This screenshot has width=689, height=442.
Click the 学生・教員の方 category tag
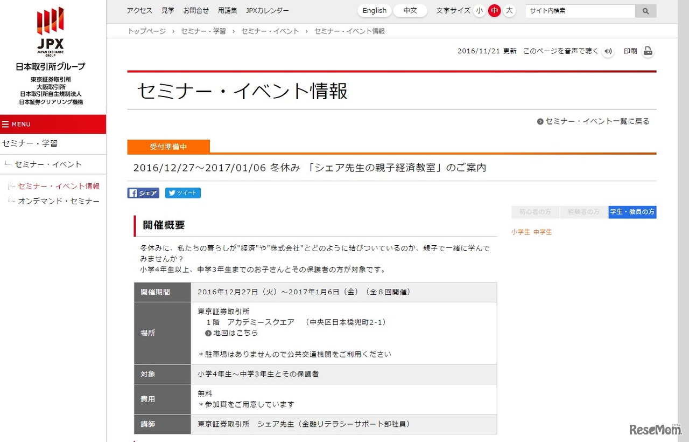pyautogui.click(x=632, y=212)
